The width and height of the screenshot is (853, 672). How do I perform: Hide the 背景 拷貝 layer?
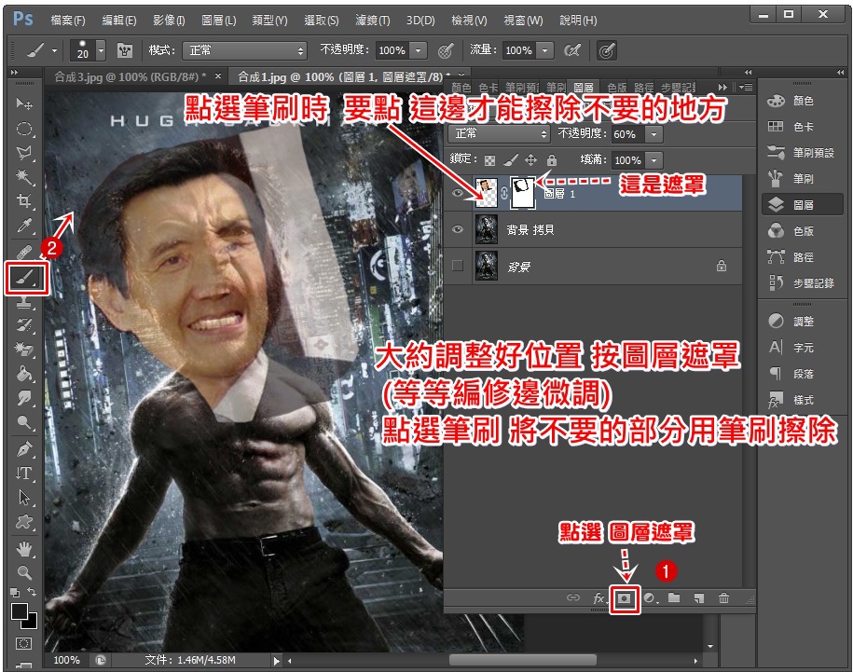458,229
